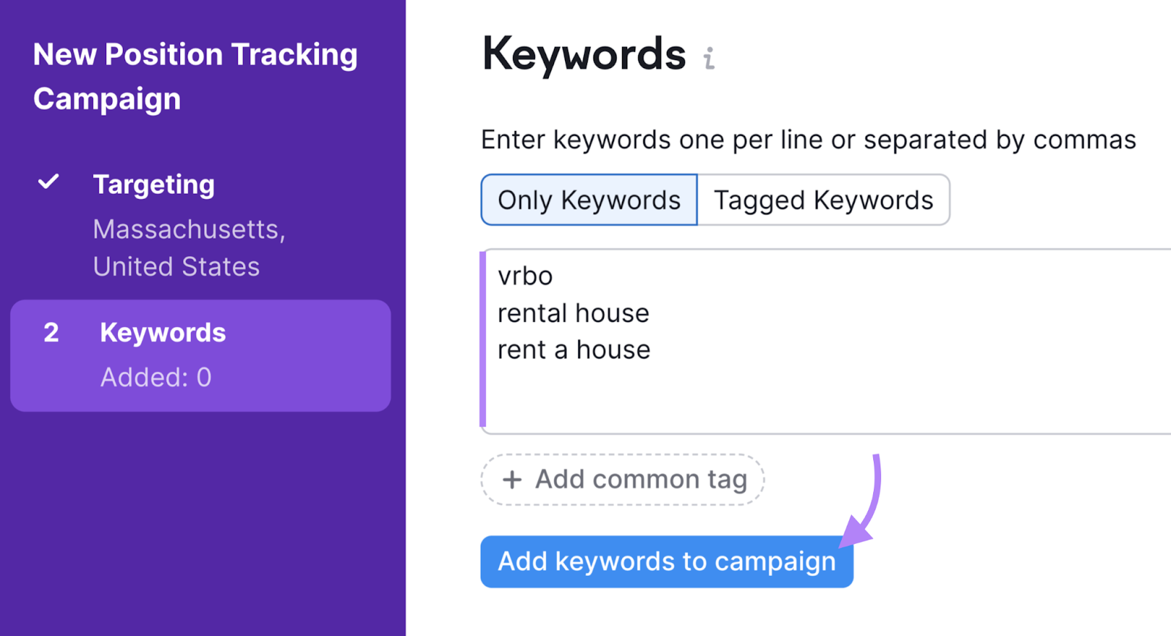Click the Enter keywords instruction text

tap(808, 140)
